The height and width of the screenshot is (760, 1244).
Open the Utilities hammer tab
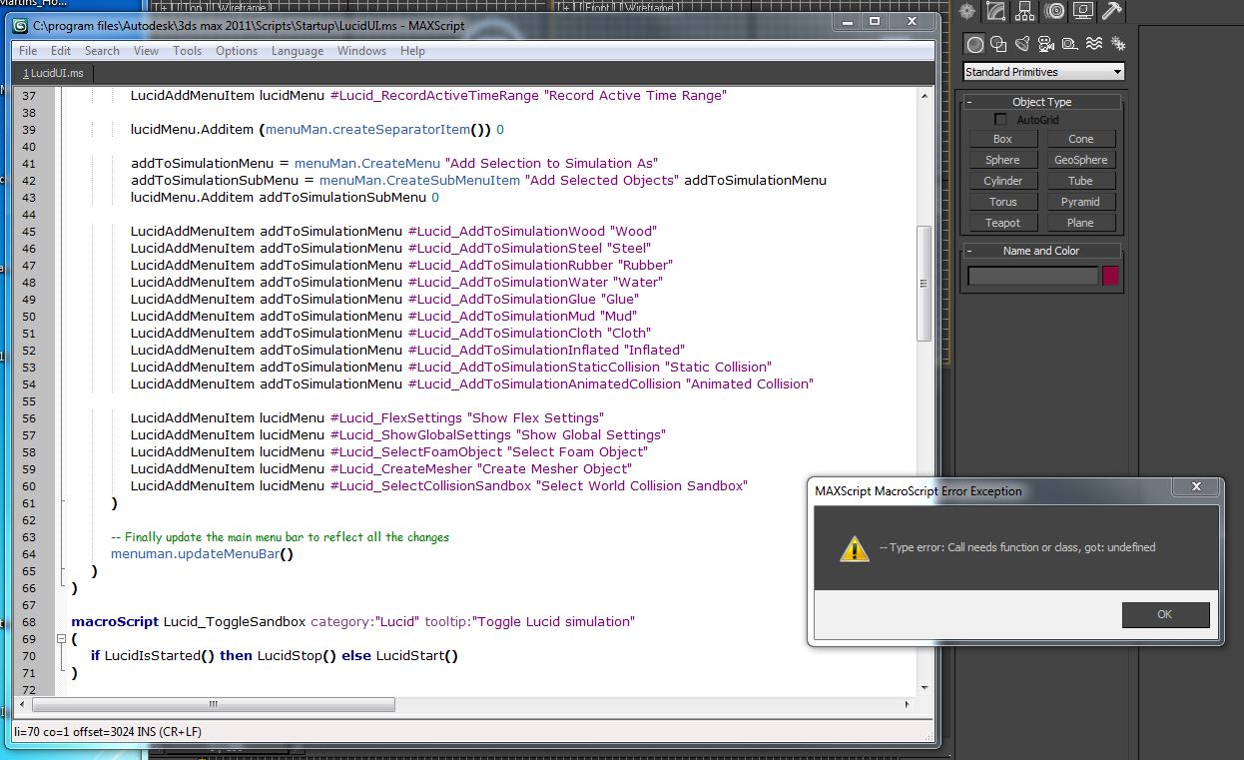pyautogui.click(x=1112, y=12)
